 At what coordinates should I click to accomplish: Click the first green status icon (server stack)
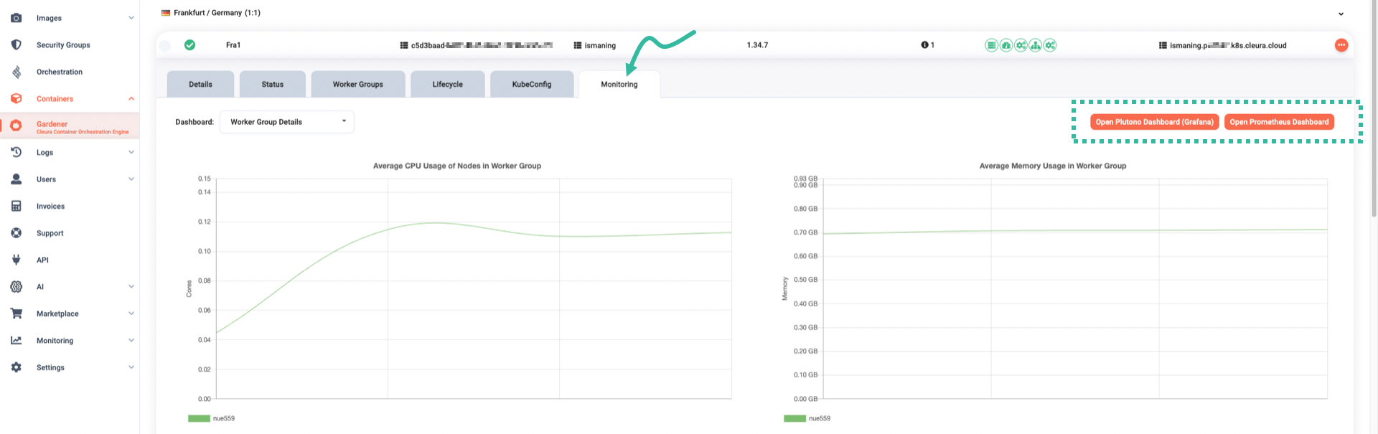[x=991, y=45]
